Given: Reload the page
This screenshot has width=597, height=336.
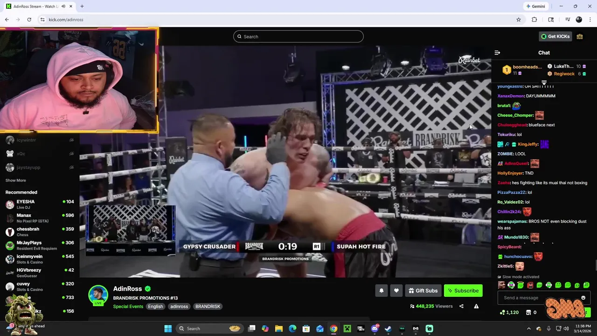Looking at the screenshot, I should pyautogui.click(x=29, y=20).
